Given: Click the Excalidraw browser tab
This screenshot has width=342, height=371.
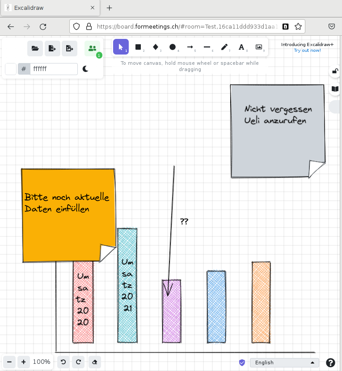Looking at the screenshot, I should click(49, 8).
